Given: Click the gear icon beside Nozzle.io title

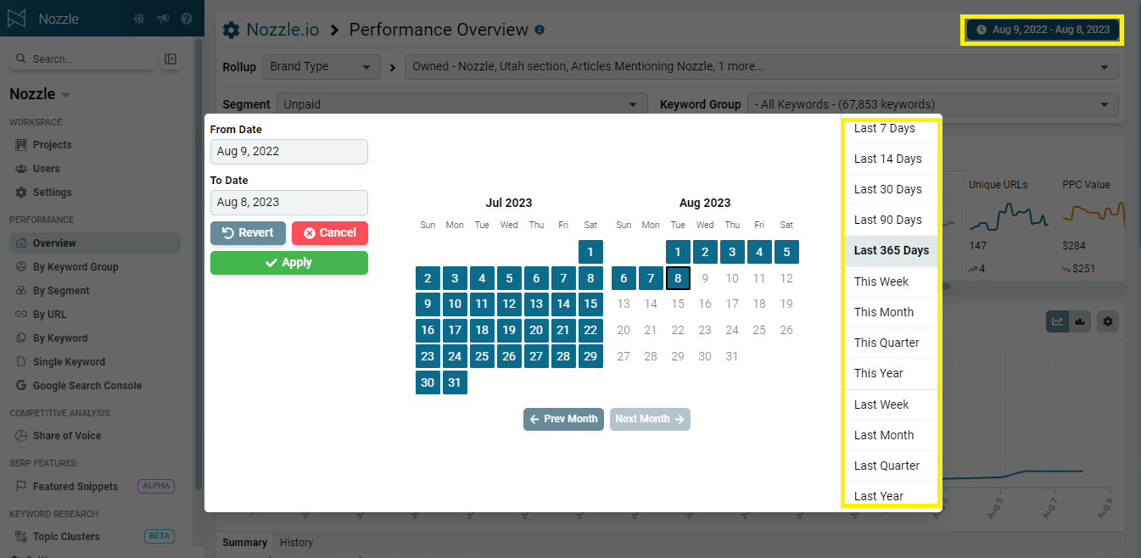Looking at the screenshot, I should (x=231, y=31).
